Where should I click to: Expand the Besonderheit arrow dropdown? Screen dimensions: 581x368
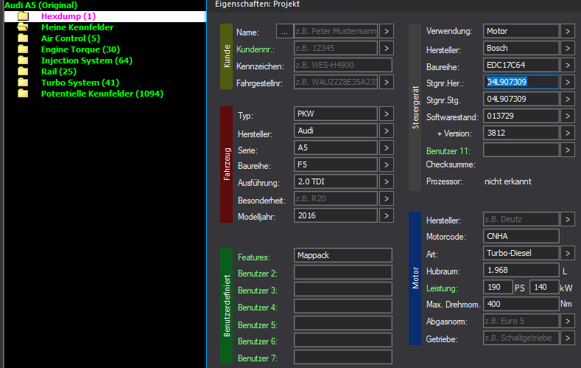coord(387,198)
